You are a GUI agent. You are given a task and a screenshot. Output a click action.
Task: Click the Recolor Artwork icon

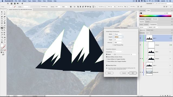click(x=71, y=7)
